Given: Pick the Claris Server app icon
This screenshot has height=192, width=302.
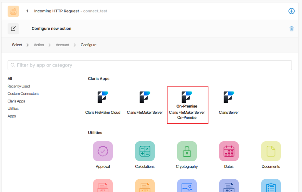Looking at the screenshot, I should [x=229, y=97].
